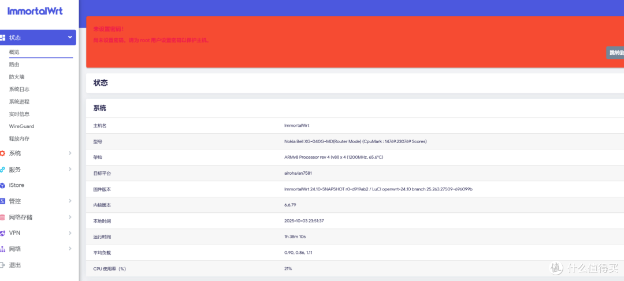Expand the VPN menu chevron

(x=70, y=233)
